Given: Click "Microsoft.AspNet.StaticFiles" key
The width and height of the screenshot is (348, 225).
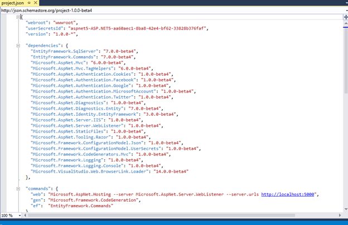Looking at the screenshot, I should (68, 131).
